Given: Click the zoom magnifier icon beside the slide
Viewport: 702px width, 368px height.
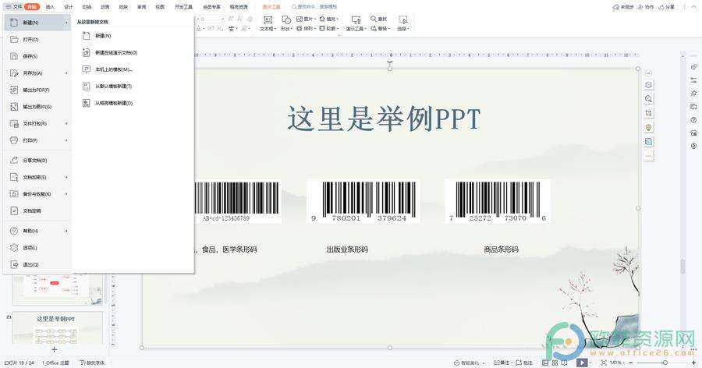Looking at the screenshot, I should [648, 99].
